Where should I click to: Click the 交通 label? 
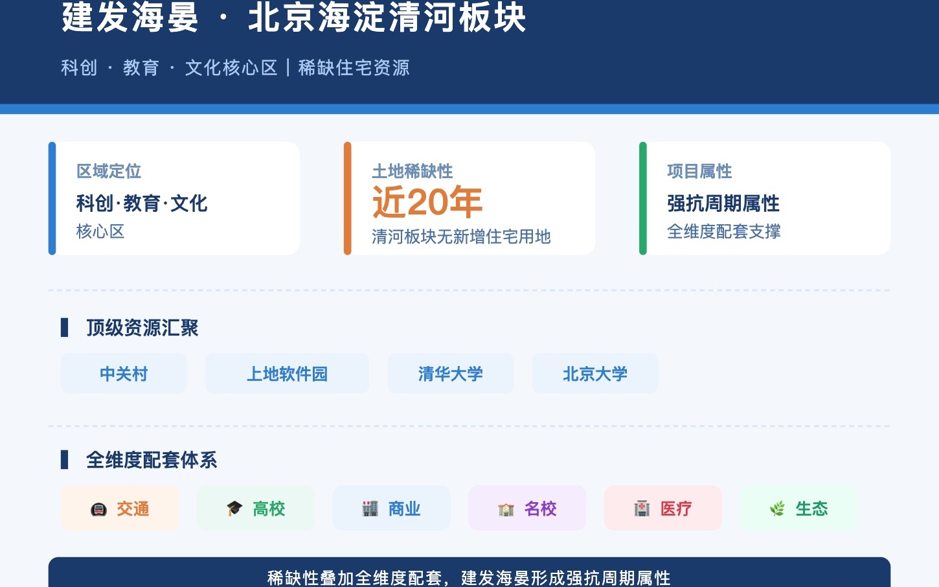(x=133, y=509)
